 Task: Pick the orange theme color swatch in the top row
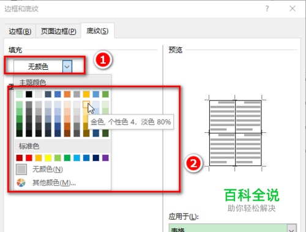pyautogui.click(x=67, y=94)
